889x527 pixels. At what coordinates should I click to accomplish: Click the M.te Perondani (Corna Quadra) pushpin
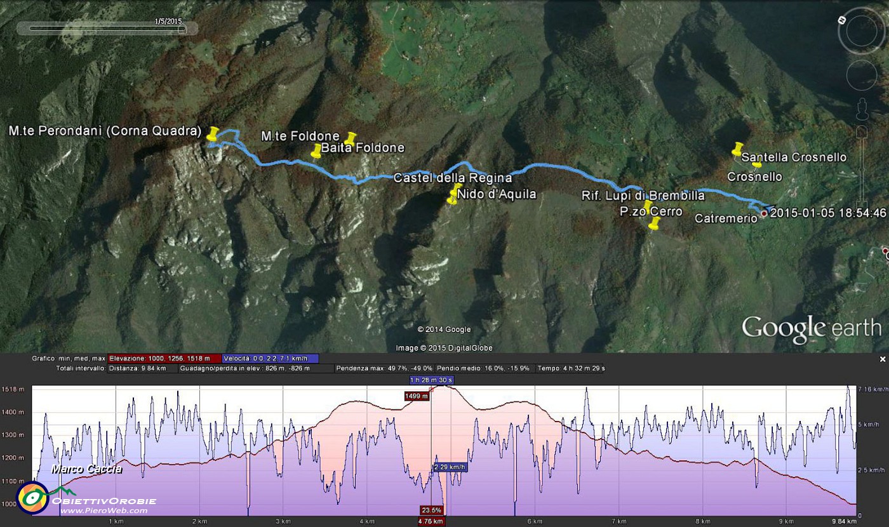tap(213, 133)
